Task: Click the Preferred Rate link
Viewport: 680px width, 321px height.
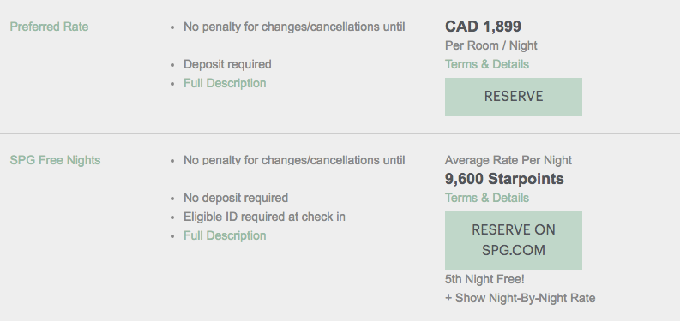Action: click(x=49, y=27)
